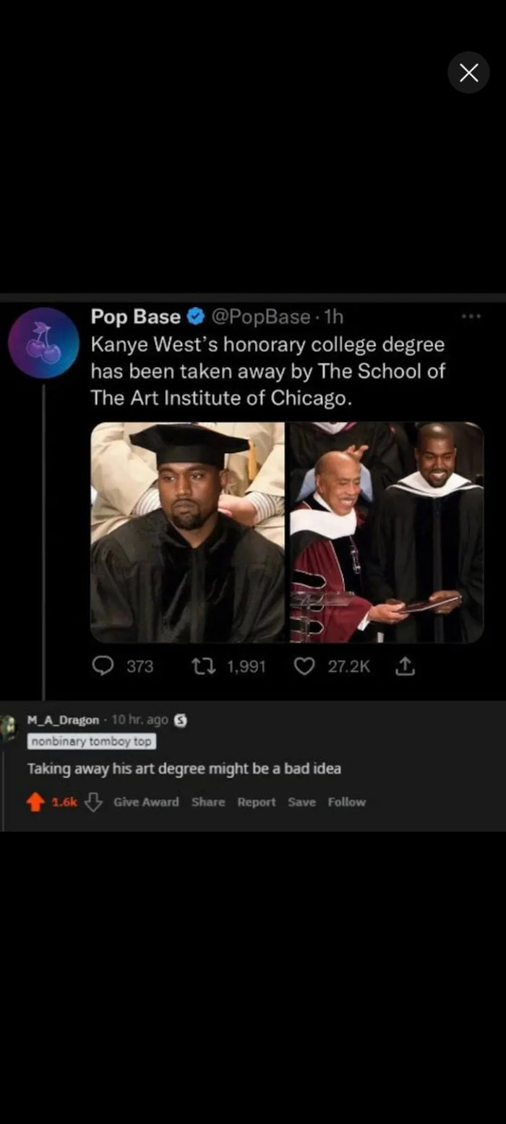The height and width of the screenshot is (1124, 506).
Task: Follow the comment thread
Action: [347, 802]
